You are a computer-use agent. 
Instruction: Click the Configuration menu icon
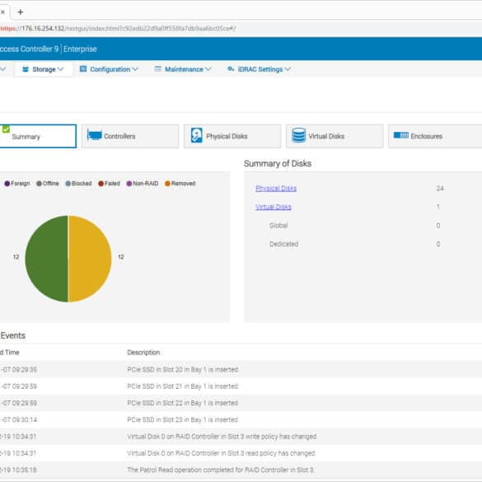click(x=83, y=69)
